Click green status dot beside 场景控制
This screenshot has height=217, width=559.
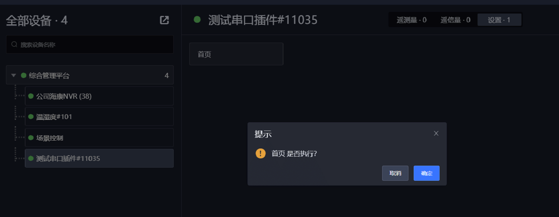pyautogui.click(x=31, y=138)
